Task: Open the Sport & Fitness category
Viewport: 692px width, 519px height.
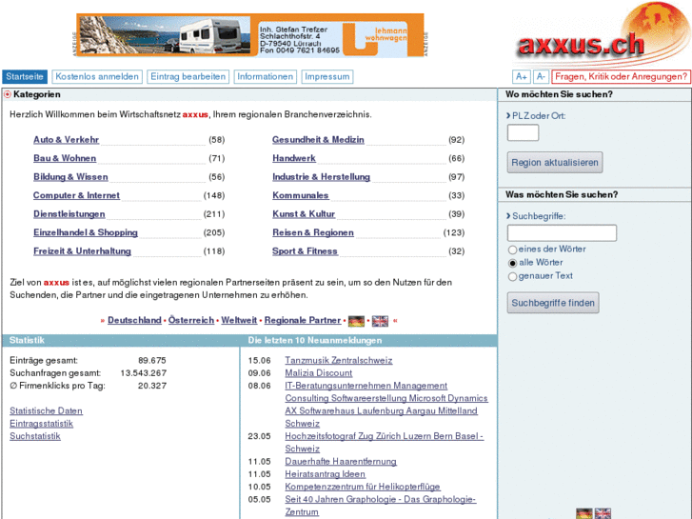Action: pyautogui.click(x=305, y=250)
